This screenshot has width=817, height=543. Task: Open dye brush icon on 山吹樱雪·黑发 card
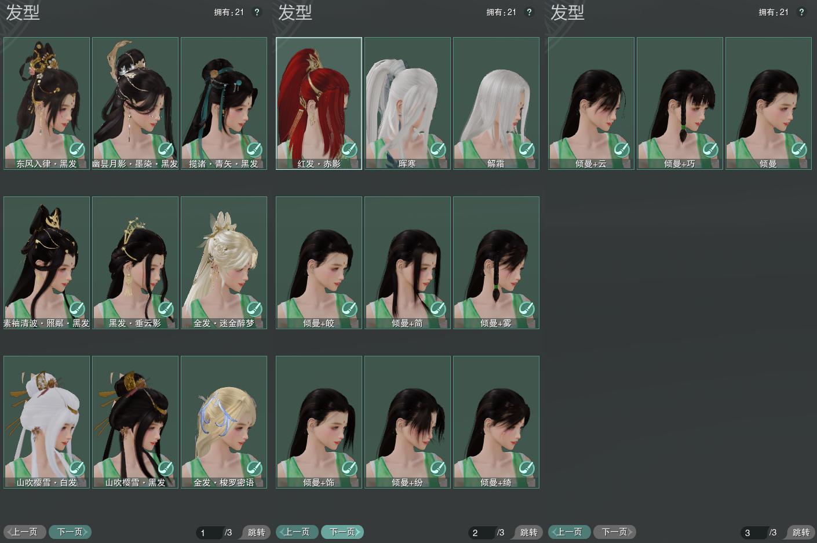point(166,468)
